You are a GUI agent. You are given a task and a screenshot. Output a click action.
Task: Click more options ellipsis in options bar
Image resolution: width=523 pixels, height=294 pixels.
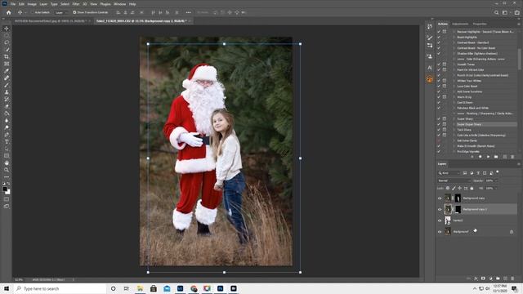(189, 12)
